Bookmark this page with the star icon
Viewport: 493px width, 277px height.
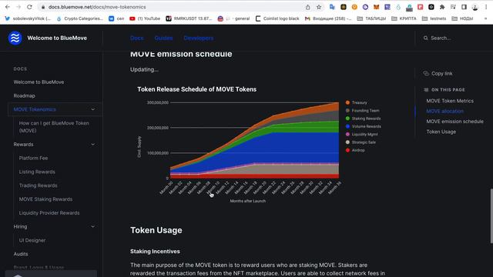coord(319,7)
